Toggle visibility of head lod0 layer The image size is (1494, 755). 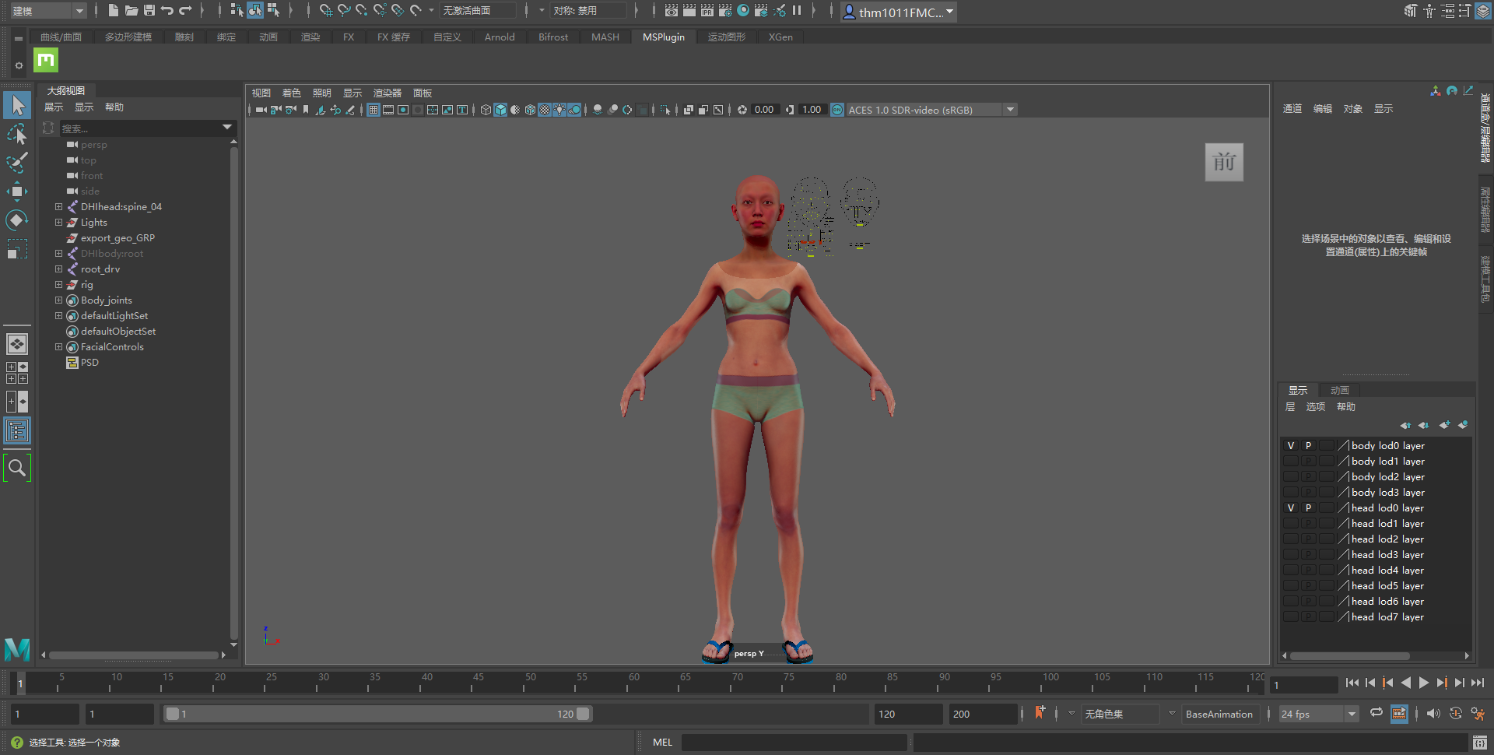pyautogui.click(x=1291, y=508)
